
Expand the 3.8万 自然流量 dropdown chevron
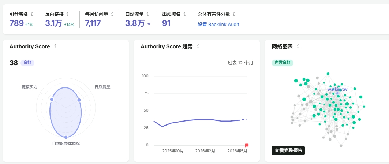[149, 24]
